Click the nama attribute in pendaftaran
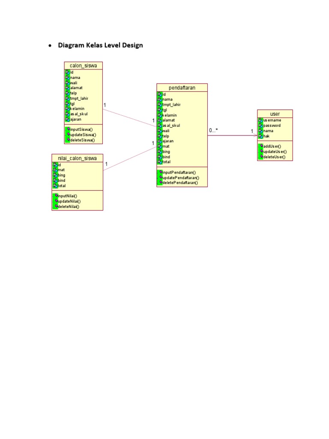This screenshot has height=439, width=329. (167, 99)
